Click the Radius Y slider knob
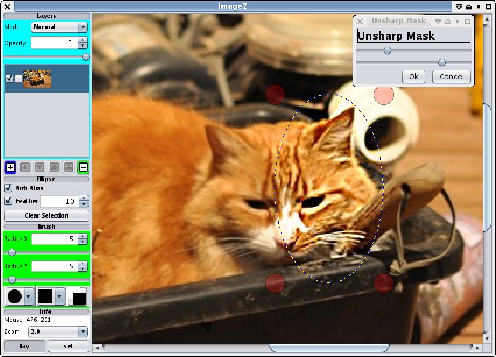 point(12,280)
